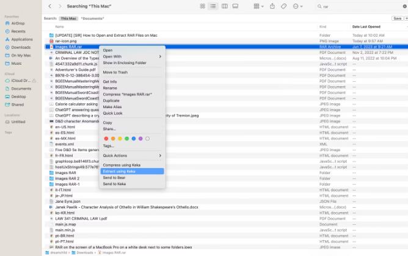
Task: Open AirDrop in the sidebar
Action: pos(18,23)
